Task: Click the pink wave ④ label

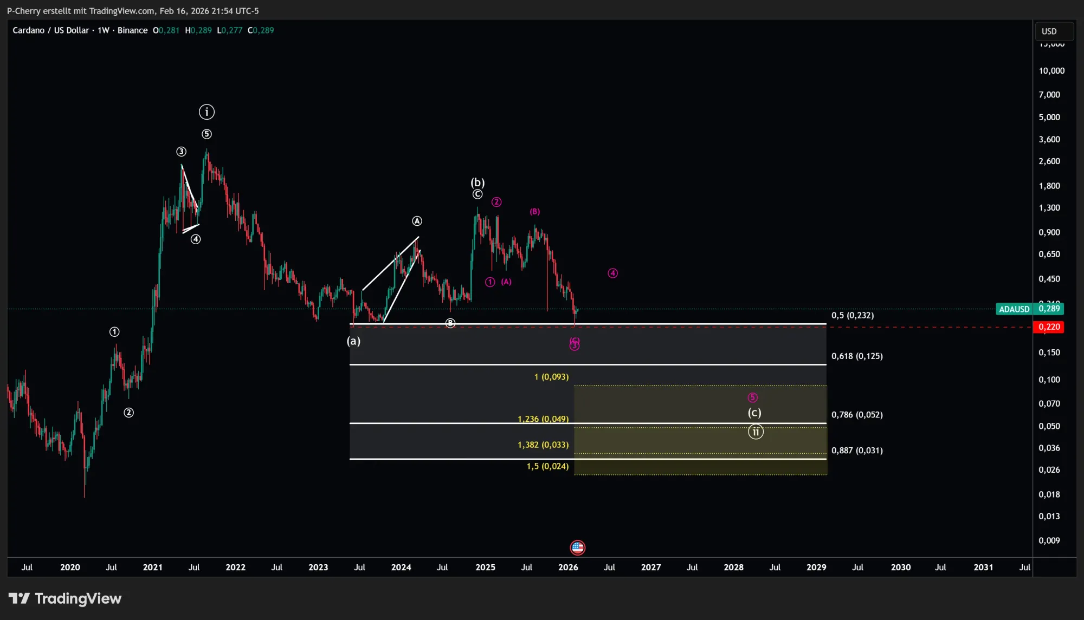Action: (x=612, y=273)
